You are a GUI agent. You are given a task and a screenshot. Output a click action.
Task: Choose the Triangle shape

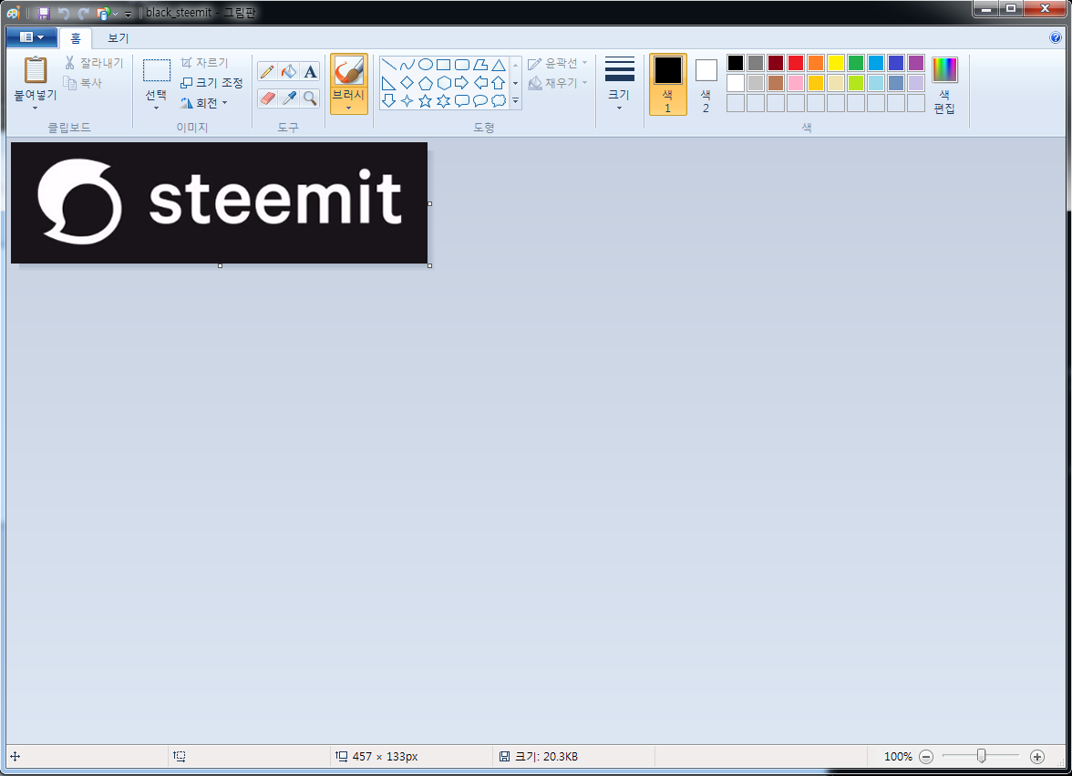point(500,65)
